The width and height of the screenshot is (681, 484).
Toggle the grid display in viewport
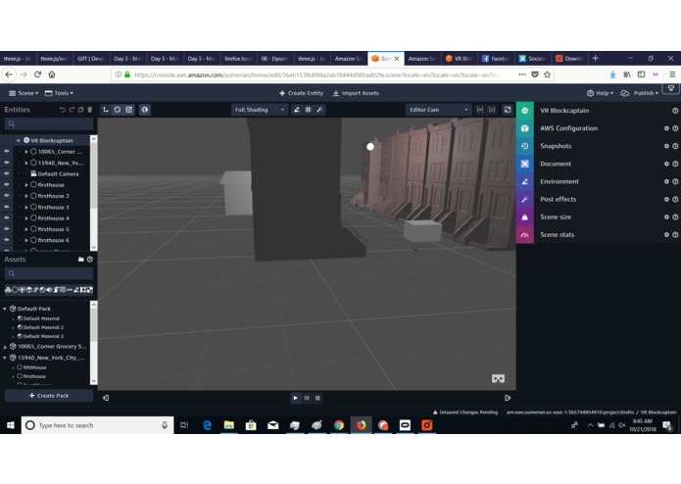308,110
